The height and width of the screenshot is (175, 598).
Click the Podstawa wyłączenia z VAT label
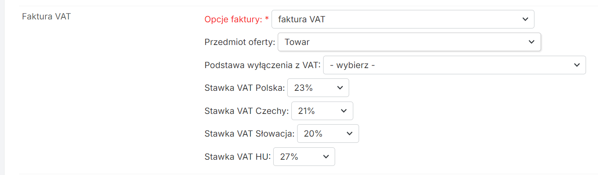click(262, 65)
